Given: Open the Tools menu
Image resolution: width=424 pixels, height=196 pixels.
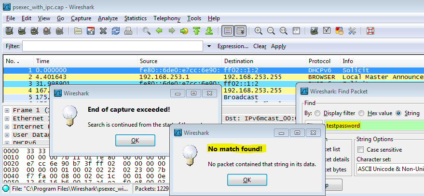Looking at the screenshot, I should [194, 18].
